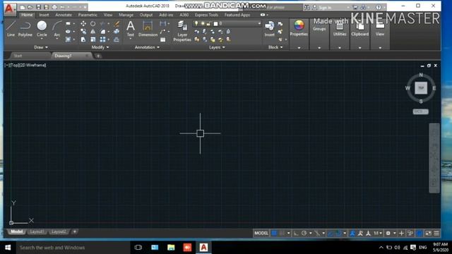Add a new drawing tab with plus

98,56
